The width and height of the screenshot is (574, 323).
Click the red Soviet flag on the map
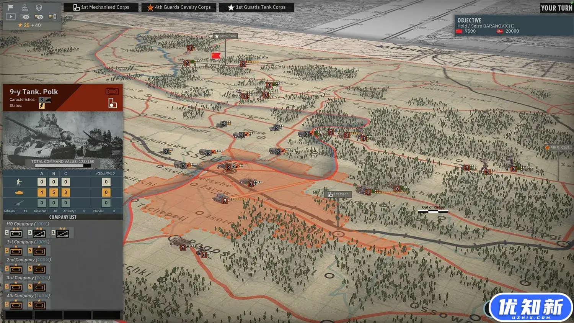[216, 56]
